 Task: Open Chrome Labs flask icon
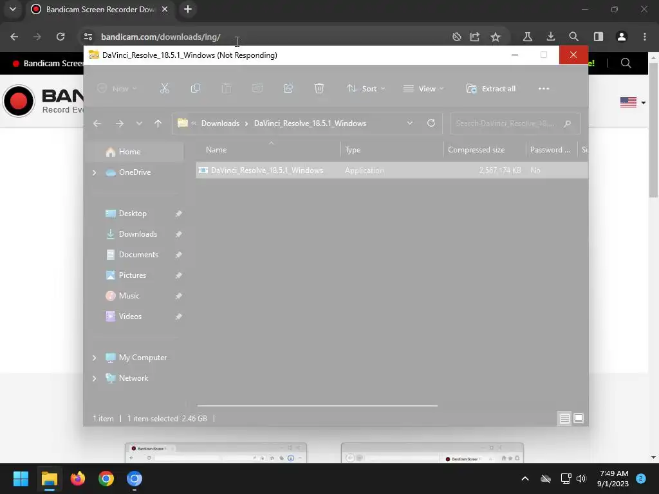tap(528, 37)
